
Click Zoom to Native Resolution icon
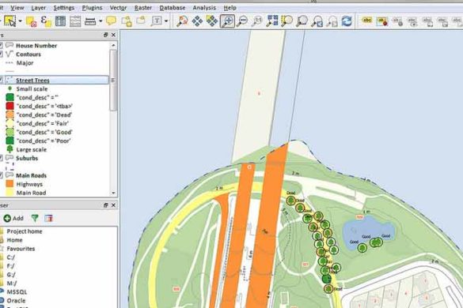click(257, 21)
